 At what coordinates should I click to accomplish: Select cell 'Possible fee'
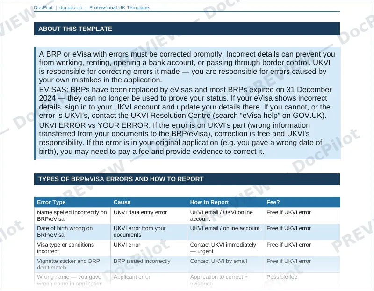302,280
